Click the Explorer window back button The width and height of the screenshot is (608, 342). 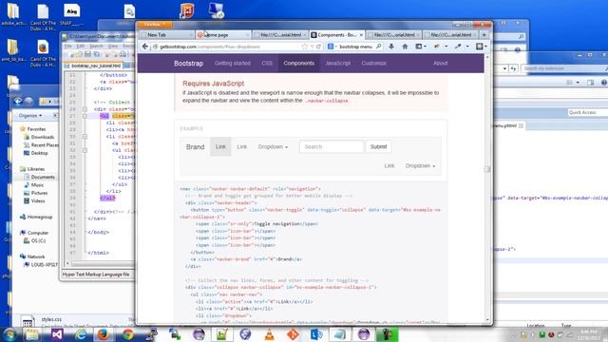tap(18, 102)
